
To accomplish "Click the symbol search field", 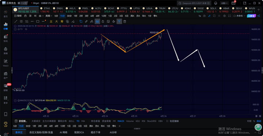I will coord(194,3).
